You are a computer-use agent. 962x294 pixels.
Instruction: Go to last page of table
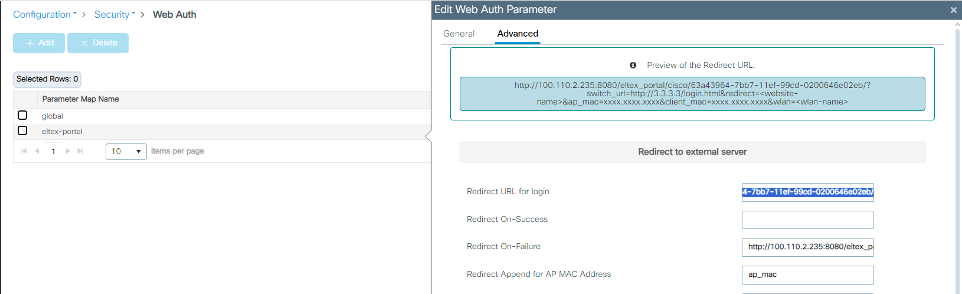point(80,151)
